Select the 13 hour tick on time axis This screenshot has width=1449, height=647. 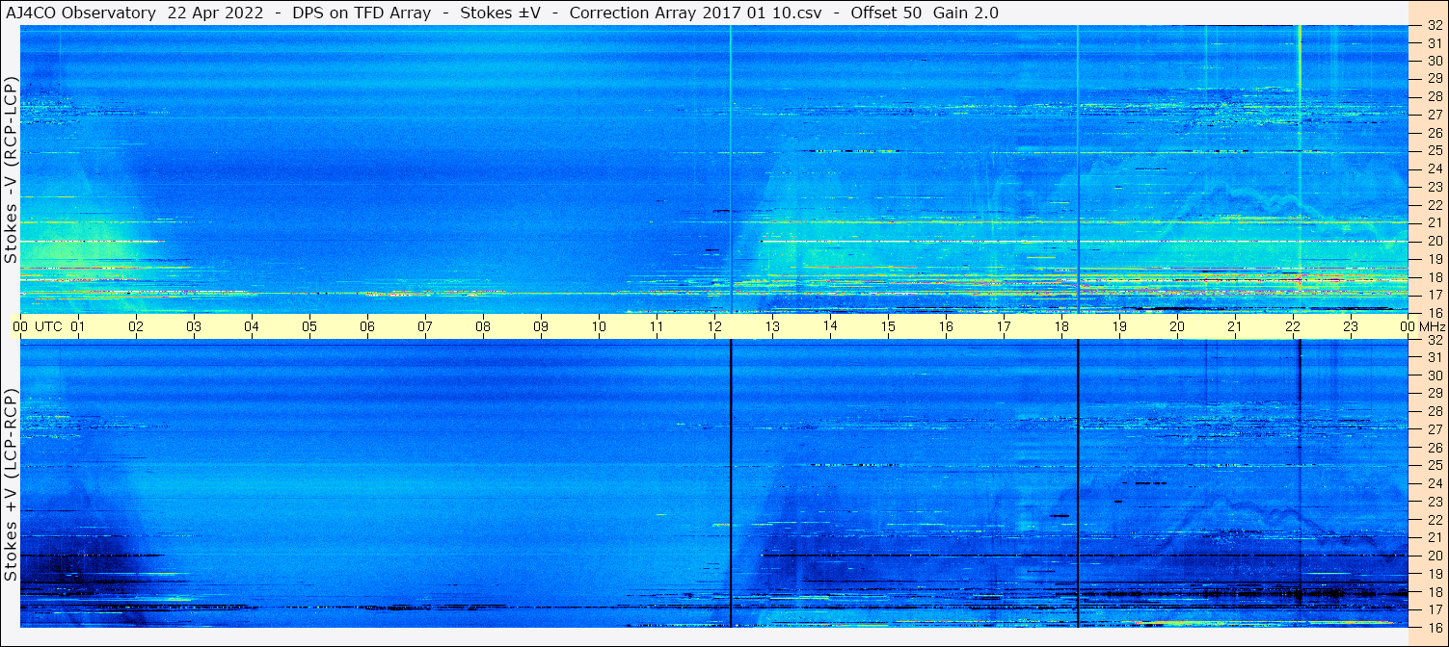click(772, 326)
